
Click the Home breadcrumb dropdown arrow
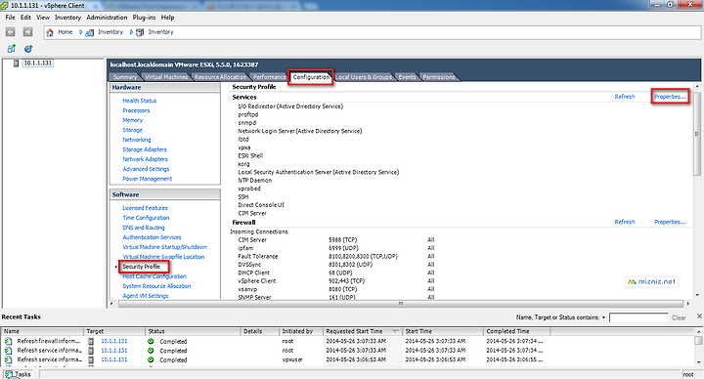pos(81,32)
